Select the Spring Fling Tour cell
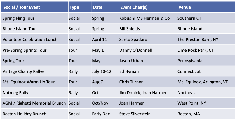Image resolution: width=237 pixels, height=120 pixels. point(19,18)
